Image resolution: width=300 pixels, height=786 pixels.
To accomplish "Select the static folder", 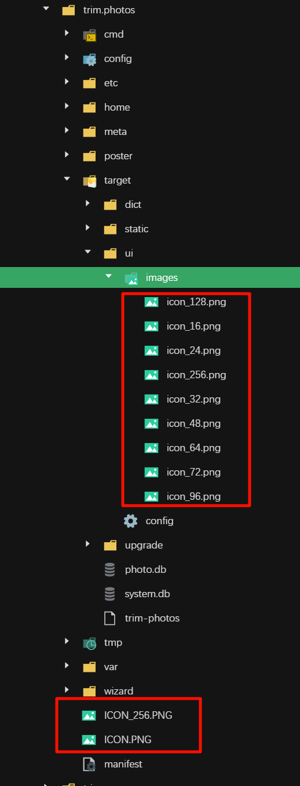I will tap(137, 229).
